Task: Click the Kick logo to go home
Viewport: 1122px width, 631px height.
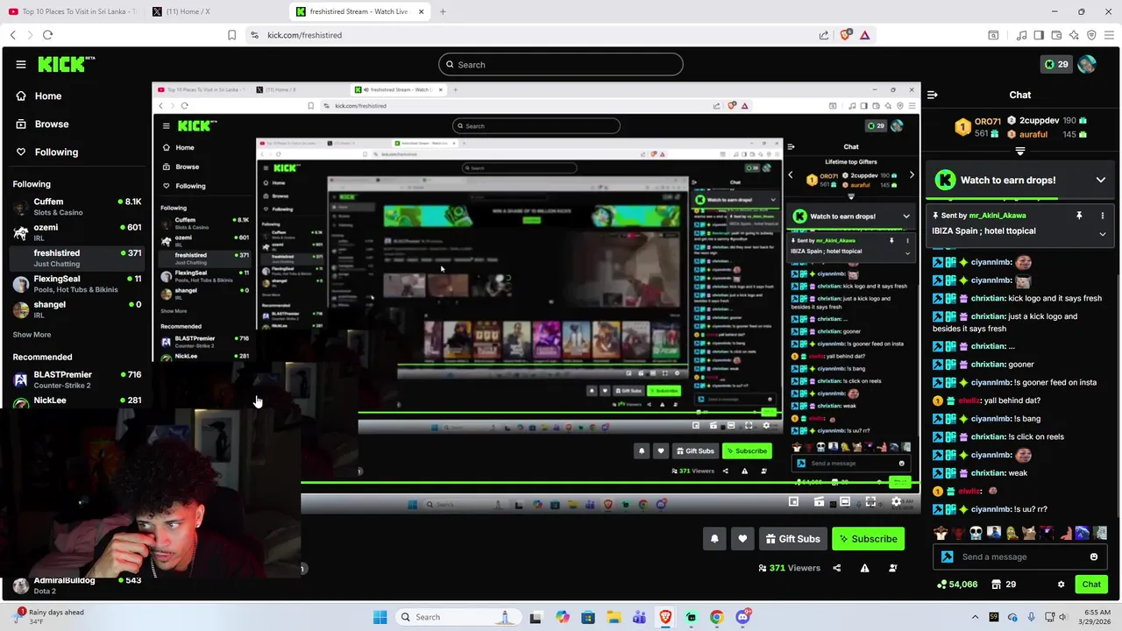Action: point(66,64)
